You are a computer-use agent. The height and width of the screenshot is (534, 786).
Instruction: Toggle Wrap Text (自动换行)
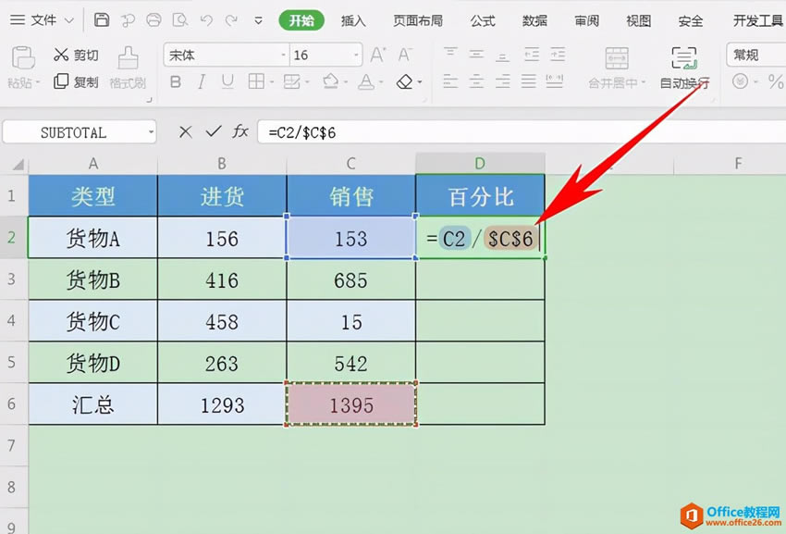click(684, 68)
